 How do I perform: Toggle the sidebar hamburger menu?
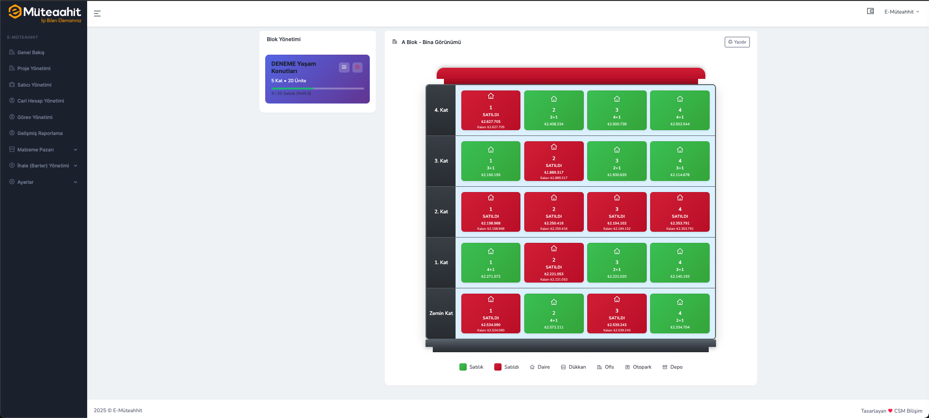tap(97, 14)
